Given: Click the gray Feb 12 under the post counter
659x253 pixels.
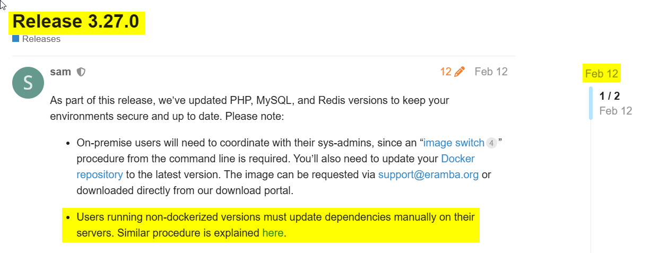Looking at the screenshot, I should [615, 111].
